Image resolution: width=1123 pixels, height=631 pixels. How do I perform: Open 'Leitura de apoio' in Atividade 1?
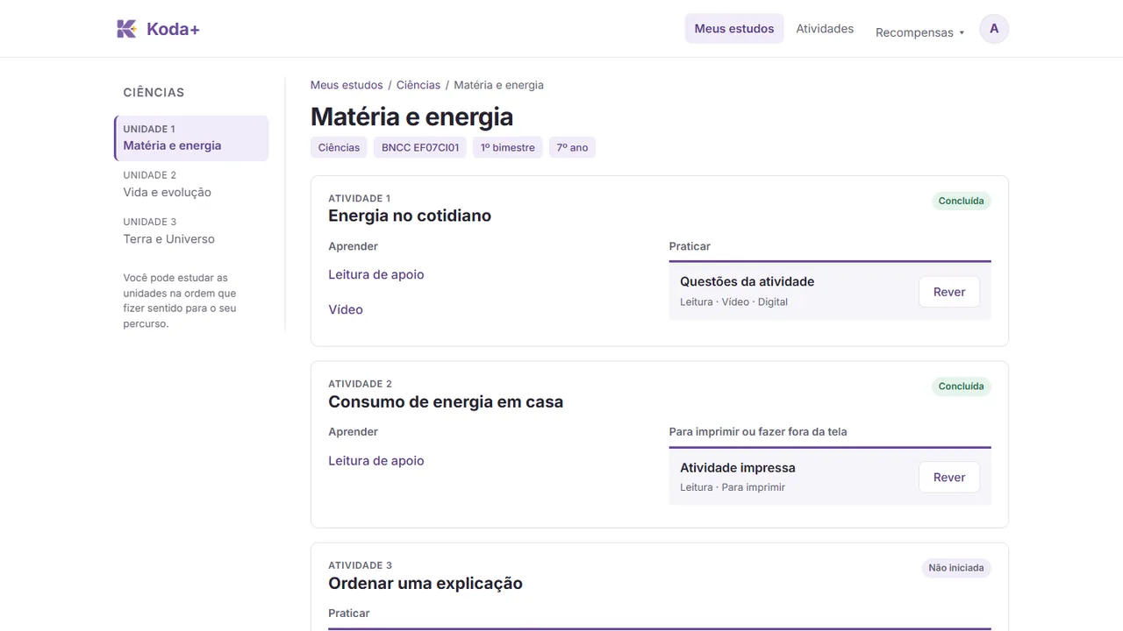tap(376, 274)
